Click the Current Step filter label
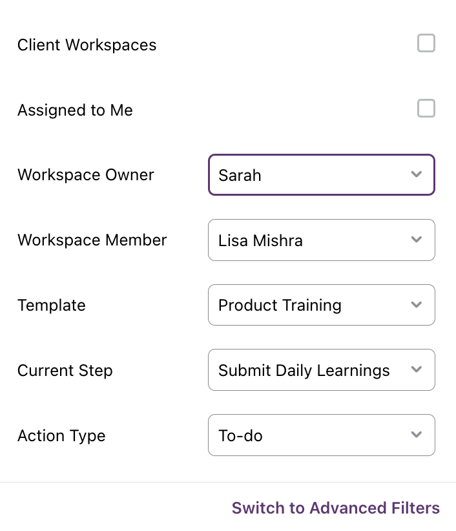Viewport: 456px width, 531px height. coord(65,371)
